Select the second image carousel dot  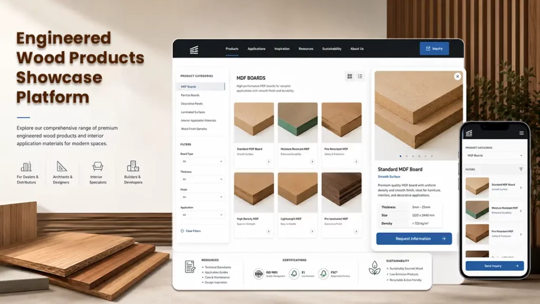(407, 156)
